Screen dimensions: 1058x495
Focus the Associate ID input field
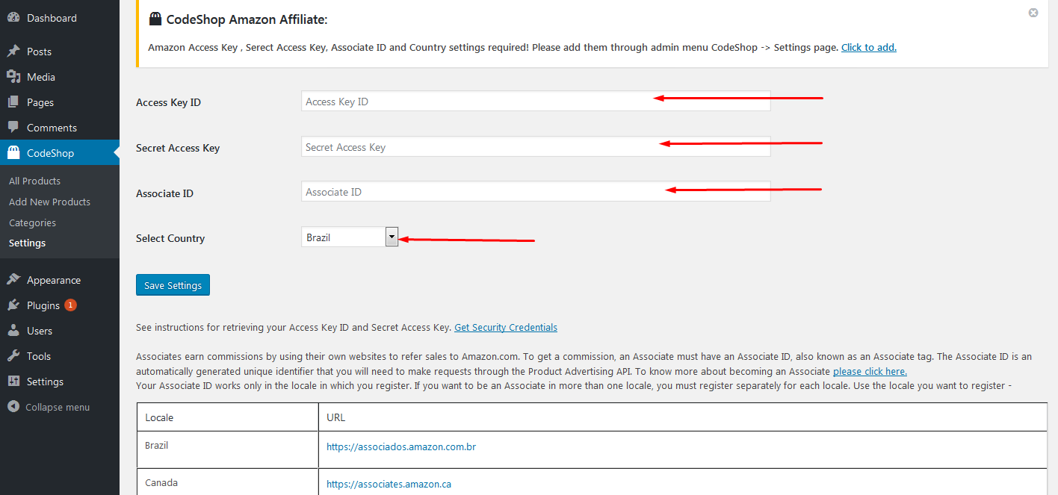(536, 192)
